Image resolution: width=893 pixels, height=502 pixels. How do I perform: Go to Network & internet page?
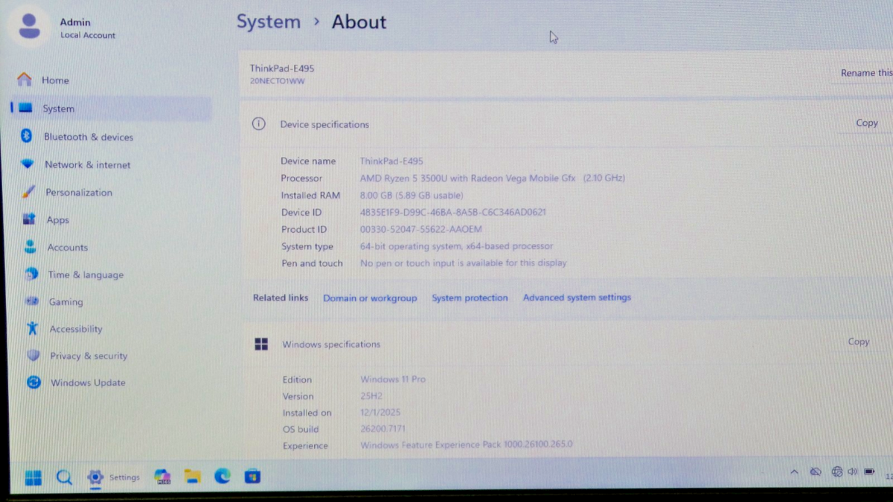[x=86, y=165]
